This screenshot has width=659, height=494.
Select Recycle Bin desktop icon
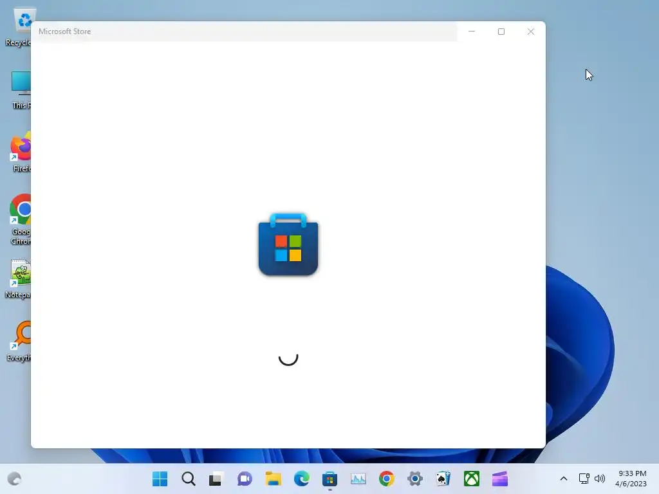click(x=19, y=27)
